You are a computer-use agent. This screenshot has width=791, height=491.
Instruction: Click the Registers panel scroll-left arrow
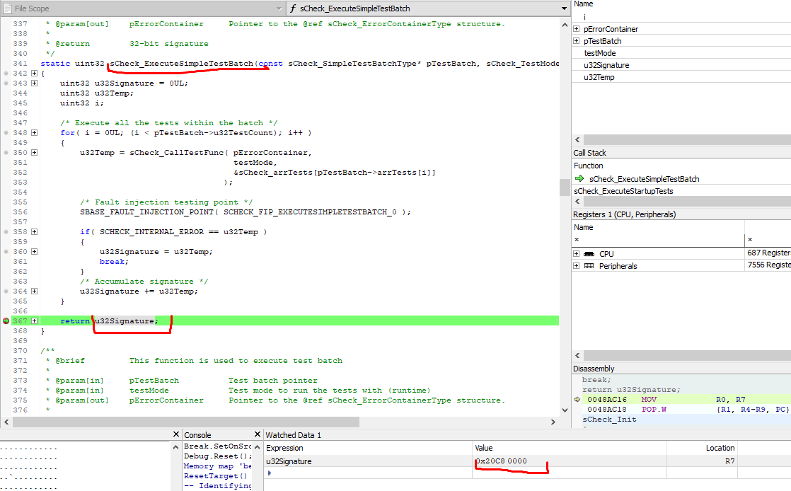577,355
